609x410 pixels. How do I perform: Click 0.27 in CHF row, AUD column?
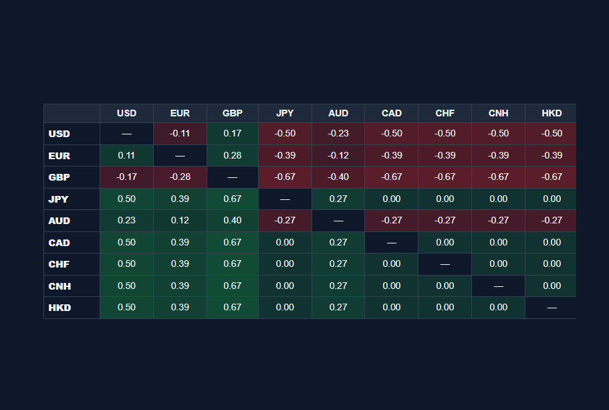pos(338,264)
